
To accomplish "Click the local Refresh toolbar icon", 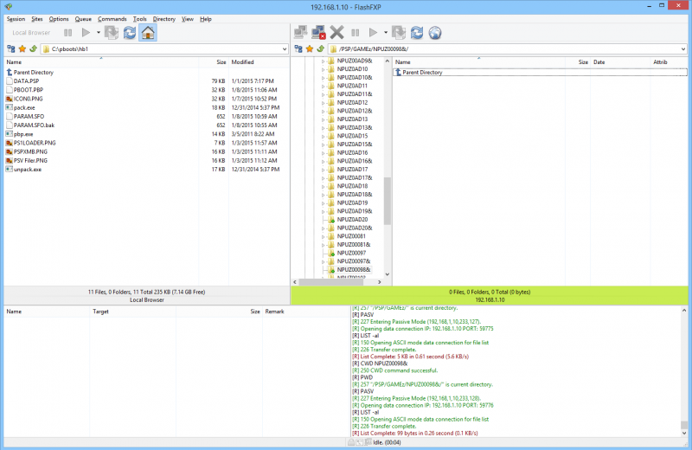I will pyautogui.click(x=130, y=33).
